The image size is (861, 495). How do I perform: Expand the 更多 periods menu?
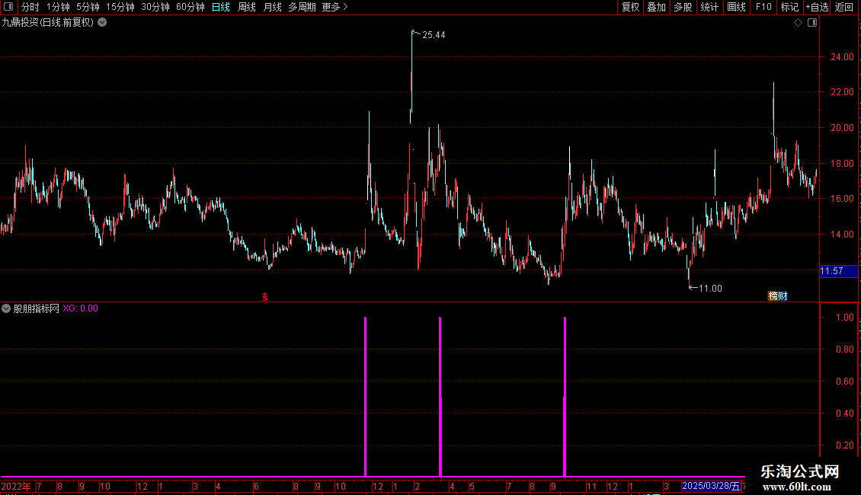[x=334, y=7]
